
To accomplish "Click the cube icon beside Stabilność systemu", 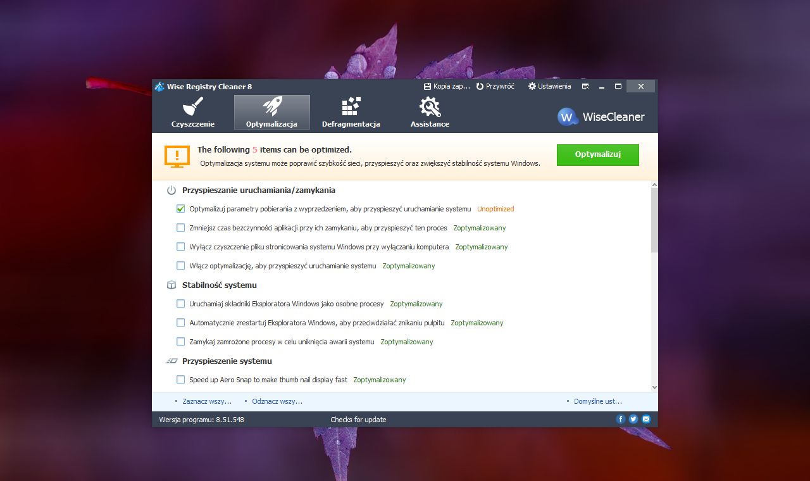I will (171, 285).
